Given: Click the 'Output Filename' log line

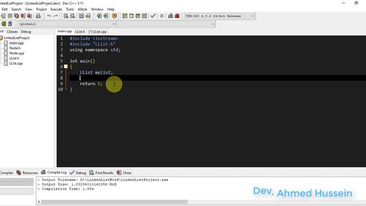Looking at the screenshot, I should click(x=103, y=180).
